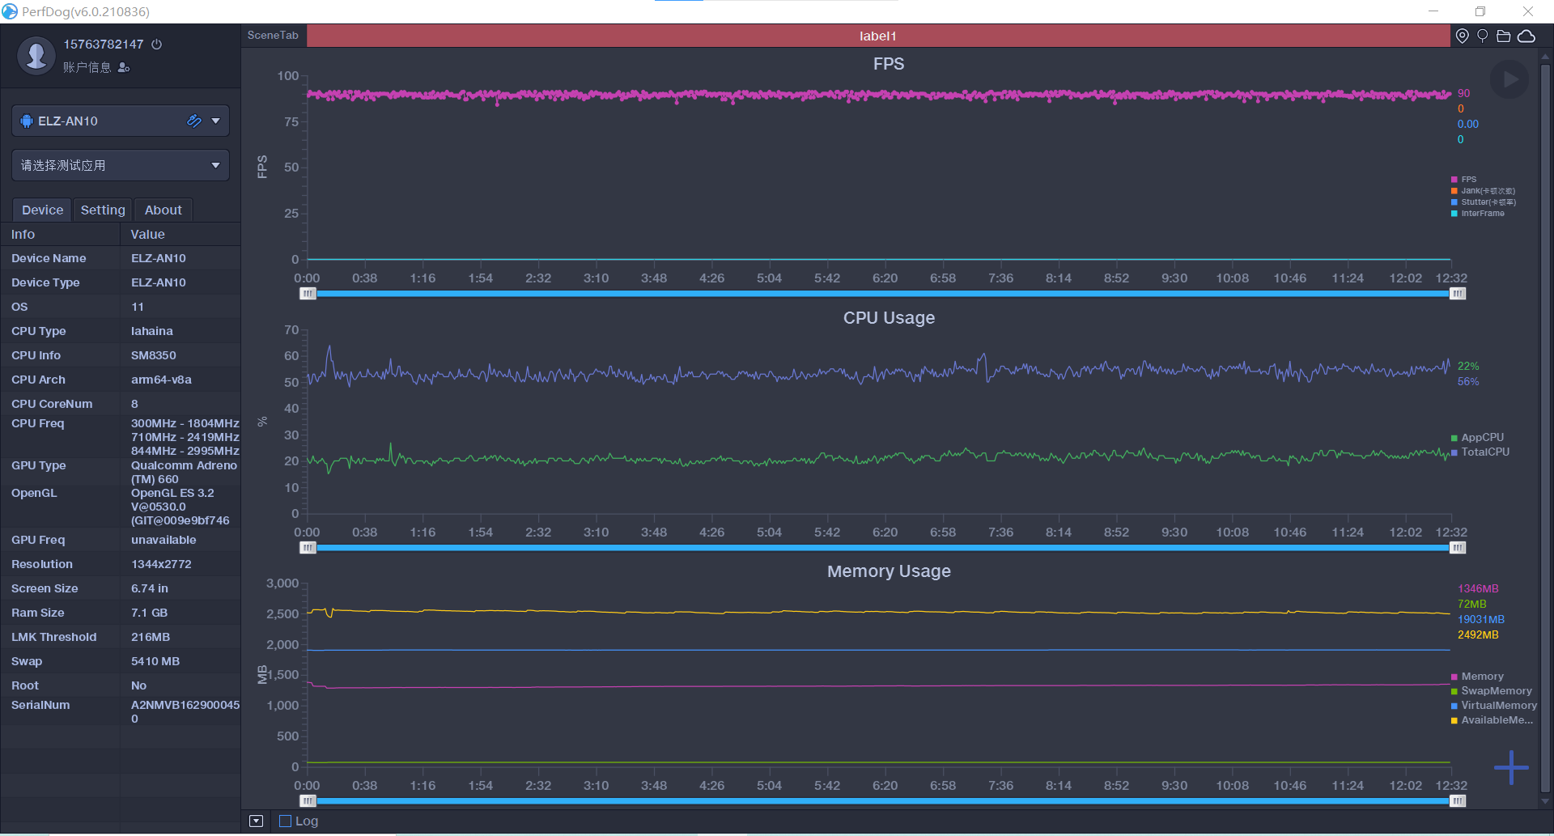
Task: Click the blue plus add-chart icon
Action: (1511, 767)
